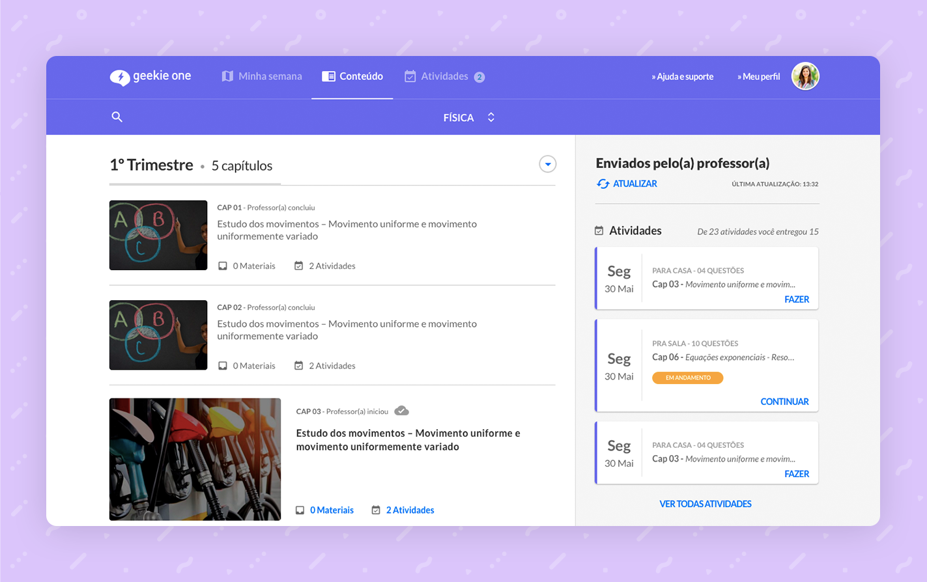Click CAP 01 materials book icon

[223, 266]
